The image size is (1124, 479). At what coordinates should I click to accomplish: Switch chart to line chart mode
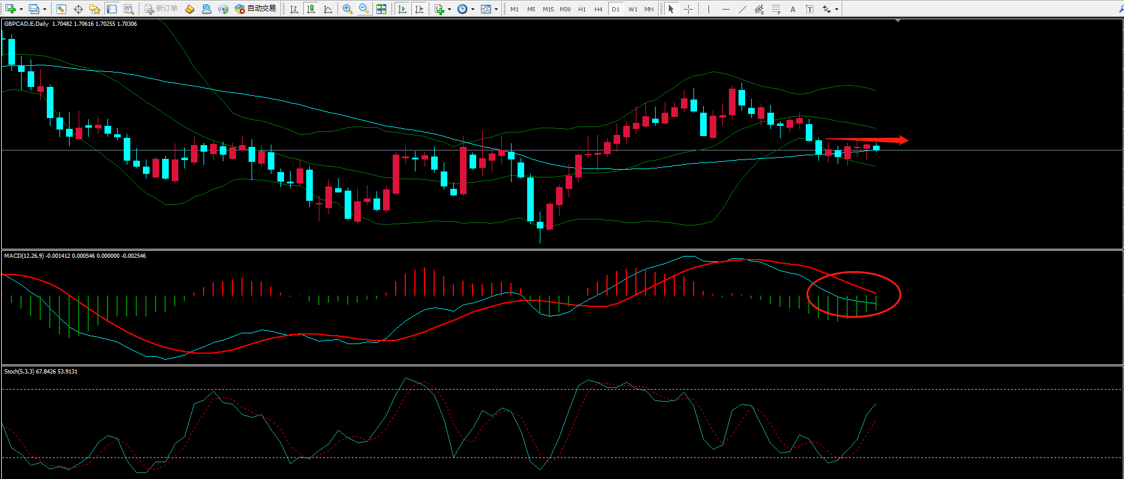(328, 9)
